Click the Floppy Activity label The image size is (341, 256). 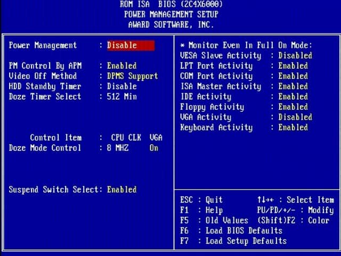(x=212, y=107)
